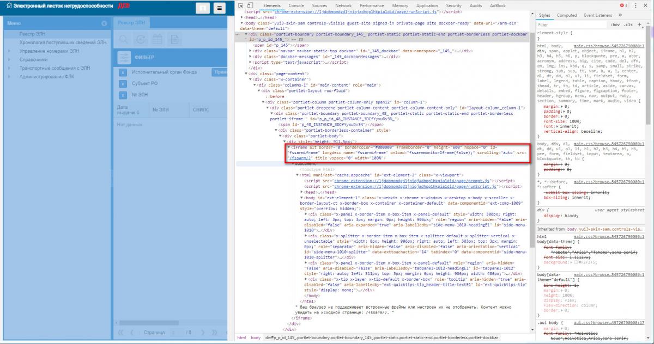654x344 pixels.
Task: Select the Styles tab in the sidebar
Action: tap(545, 15)
